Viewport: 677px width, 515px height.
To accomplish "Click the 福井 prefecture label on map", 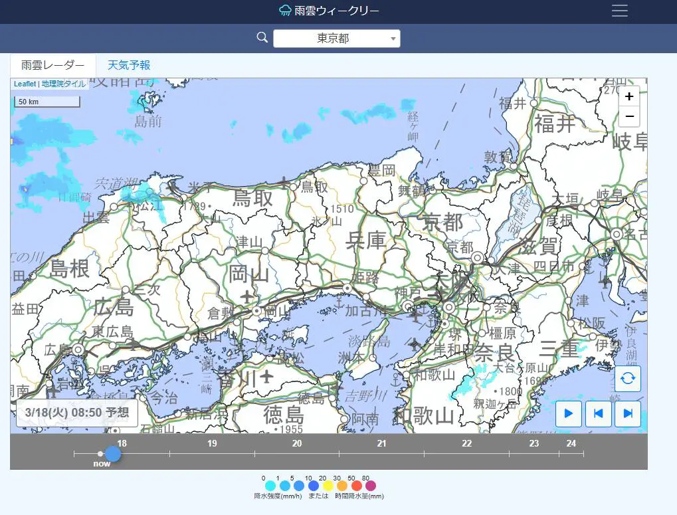I will point(555,124).
